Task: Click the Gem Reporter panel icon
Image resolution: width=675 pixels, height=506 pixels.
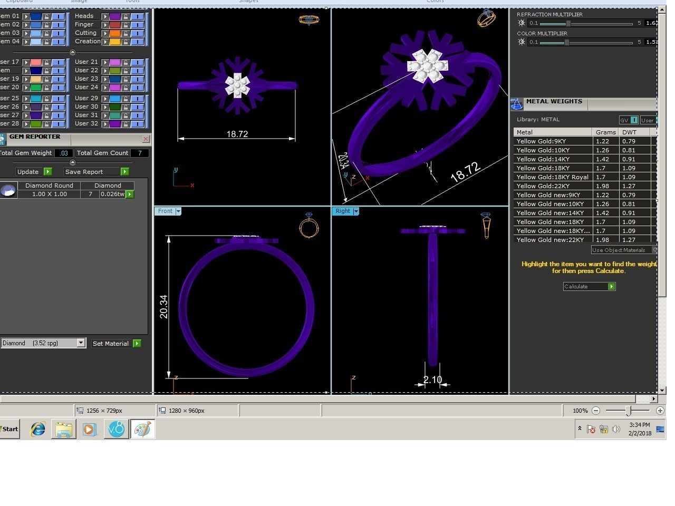Action: (3, 139)
